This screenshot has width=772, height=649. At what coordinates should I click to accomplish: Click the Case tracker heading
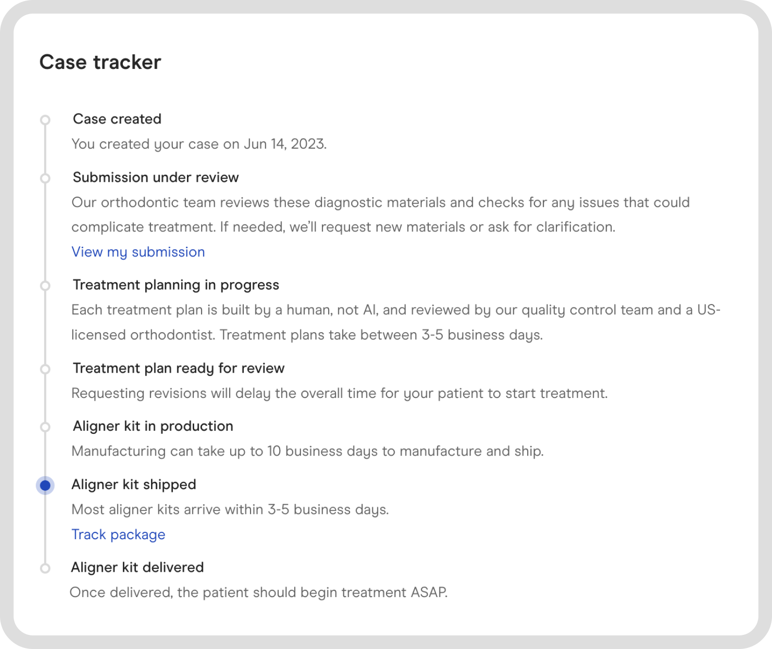coord(100,62)
